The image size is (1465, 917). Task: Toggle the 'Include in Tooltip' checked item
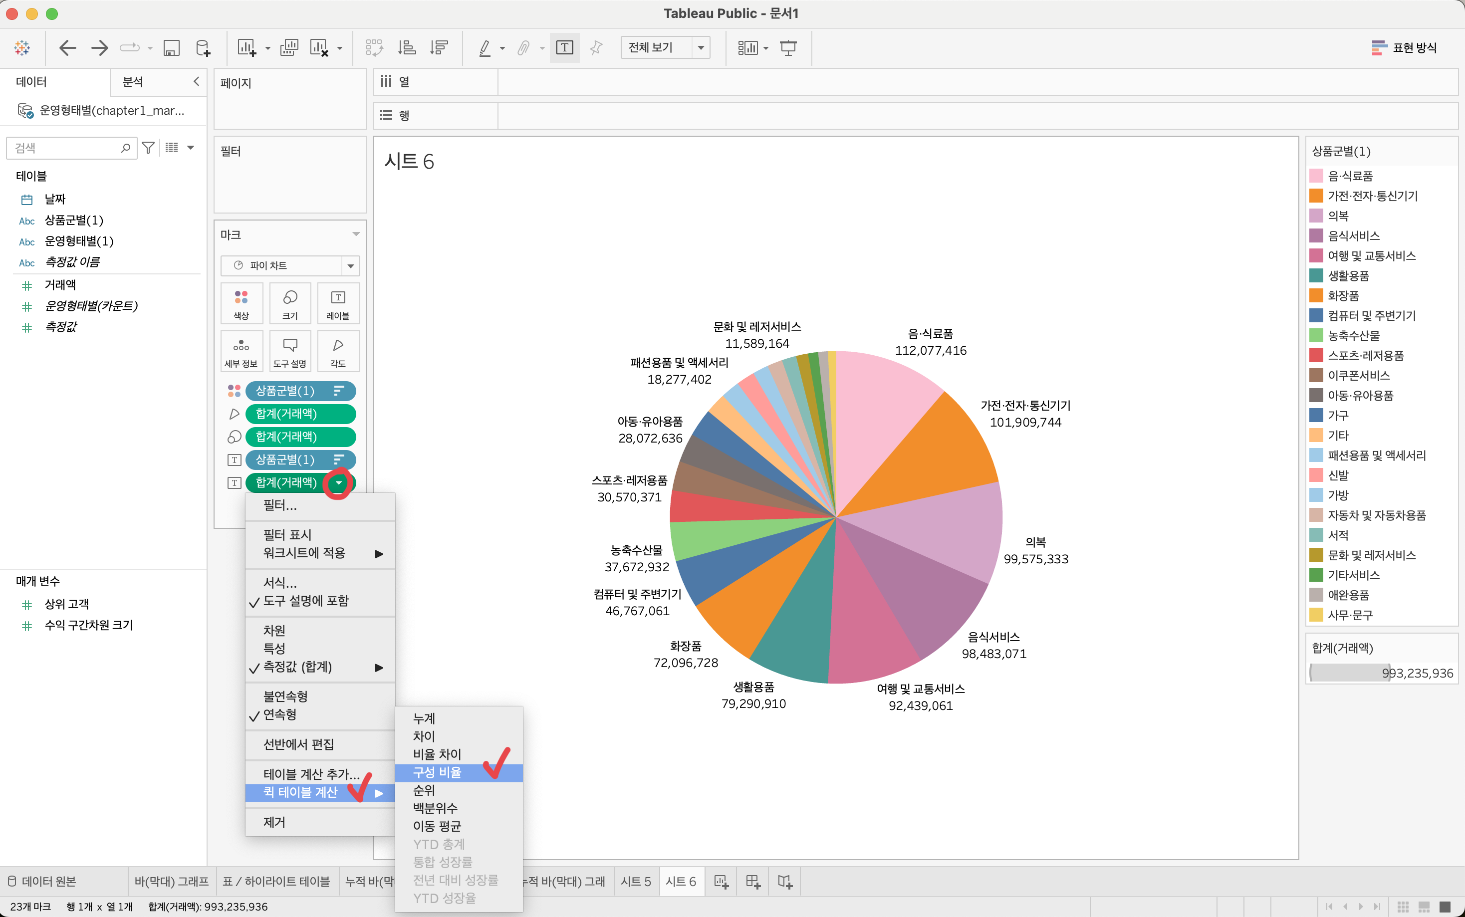(x=305, y=600)
